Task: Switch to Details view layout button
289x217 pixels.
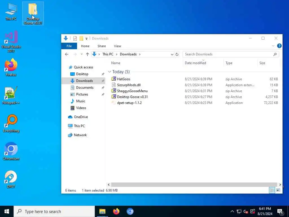Action: pos(272,190)
